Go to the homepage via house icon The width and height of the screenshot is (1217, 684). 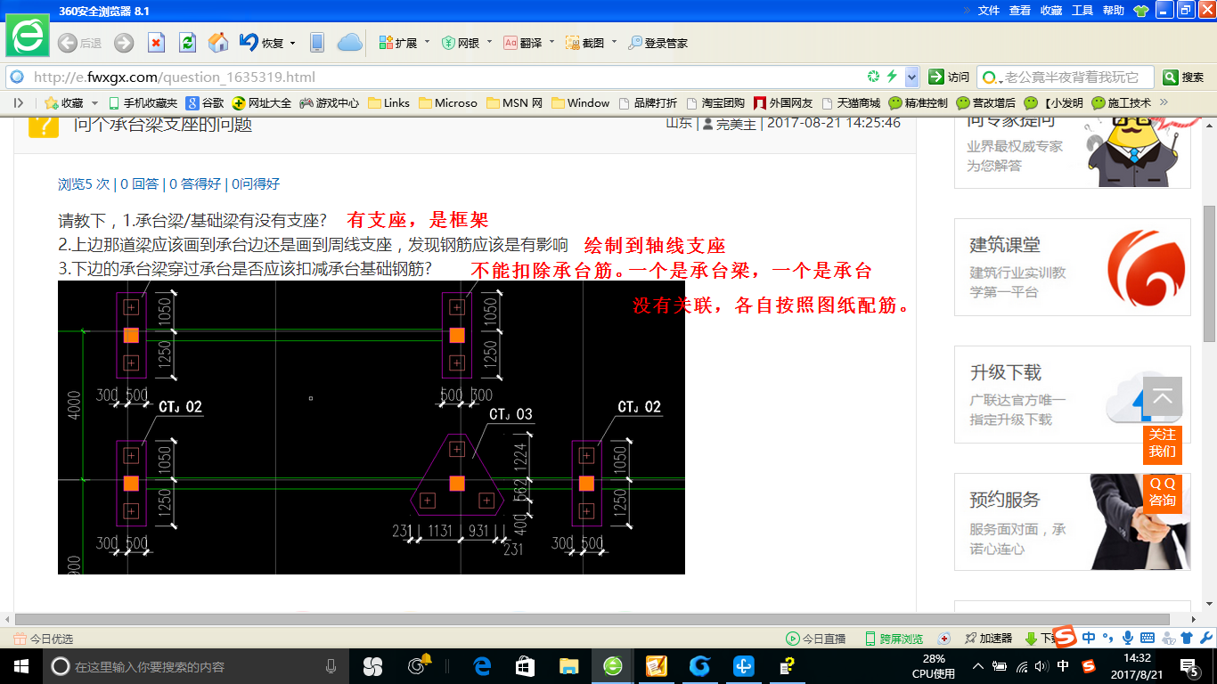[x=218, y=43]
